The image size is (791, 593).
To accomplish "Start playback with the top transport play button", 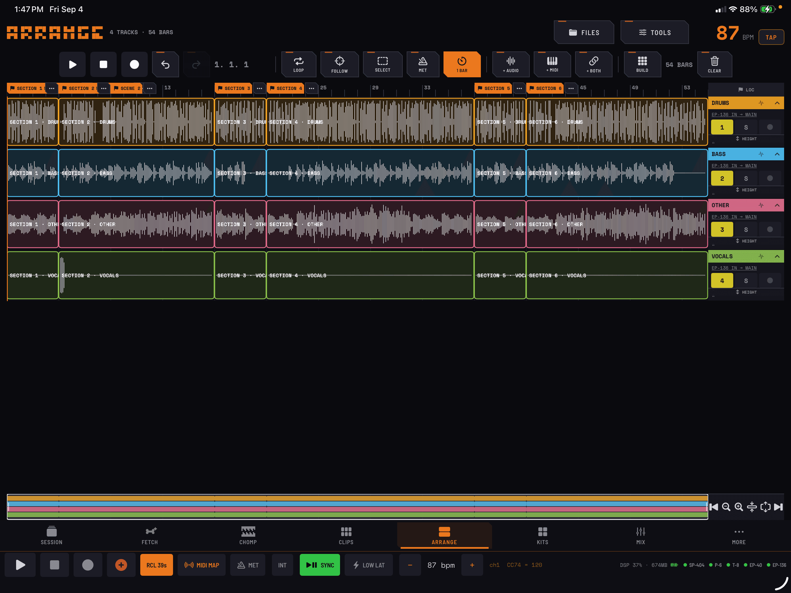I will tap(73, 64).
